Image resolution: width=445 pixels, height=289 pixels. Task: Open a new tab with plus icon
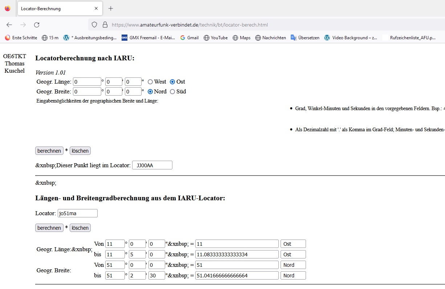pyautogui.click(x=111, y=8)
